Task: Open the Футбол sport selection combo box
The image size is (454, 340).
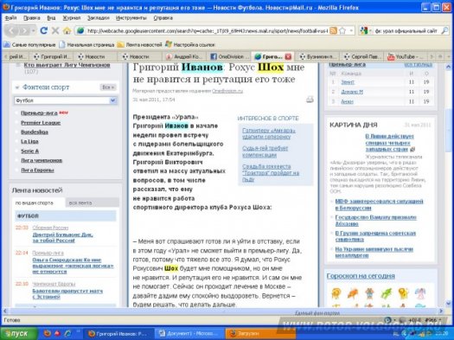Action: (66, 100)
